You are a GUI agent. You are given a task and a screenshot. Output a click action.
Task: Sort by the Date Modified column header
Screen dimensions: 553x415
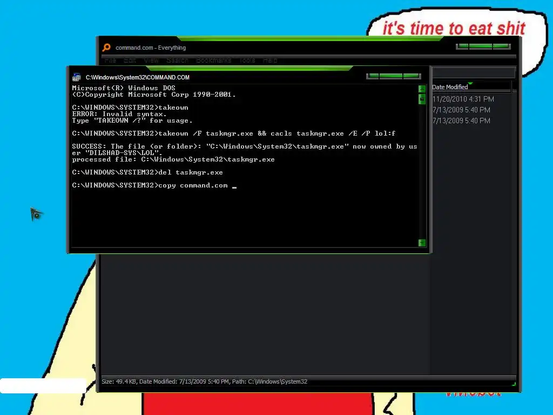pyautogui.click(x=471, y=87)
